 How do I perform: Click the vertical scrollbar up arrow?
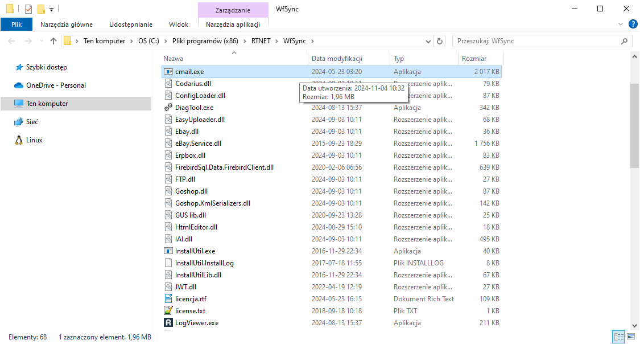click(x=634, y=57)
